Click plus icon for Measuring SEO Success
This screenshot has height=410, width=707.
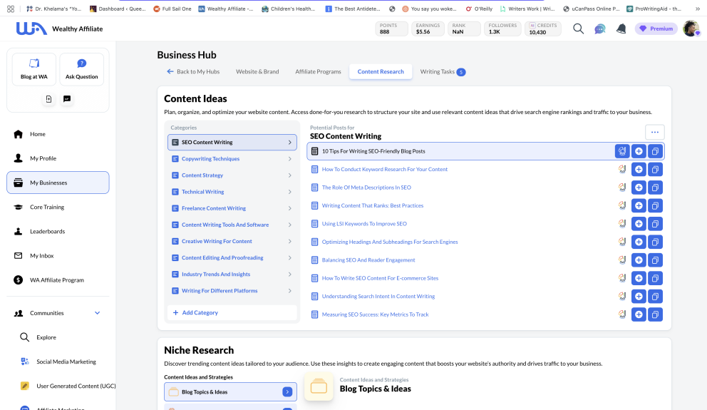click(639, 314)
